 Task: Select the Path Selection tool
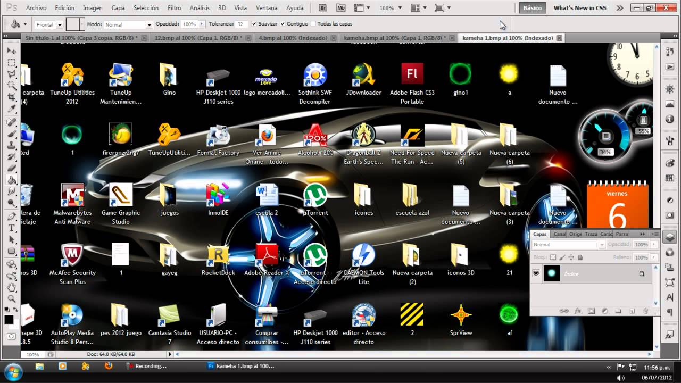click(x=11, y=240)
